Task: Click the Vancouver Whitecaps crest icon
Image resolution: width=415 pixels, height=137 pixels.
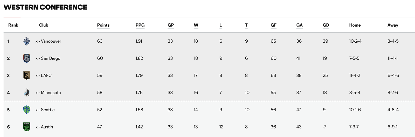Action: pyautogui.click(x=26, y=41)
